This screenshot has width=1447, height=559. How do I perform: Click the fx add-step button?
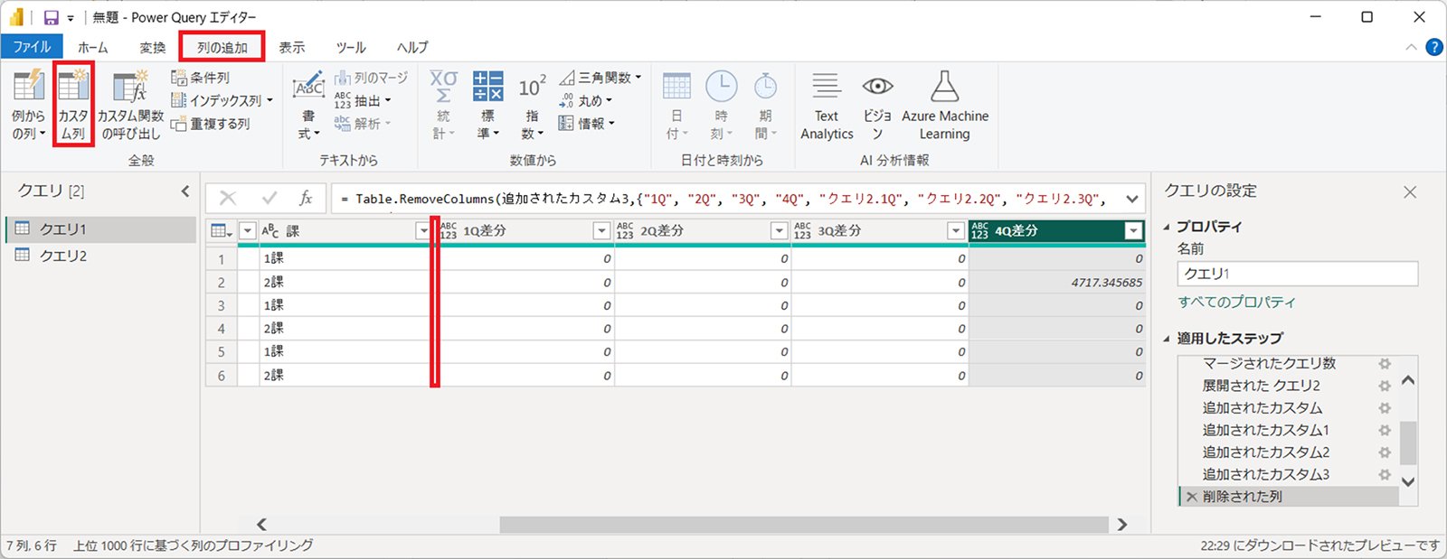(x=306, y=198)
